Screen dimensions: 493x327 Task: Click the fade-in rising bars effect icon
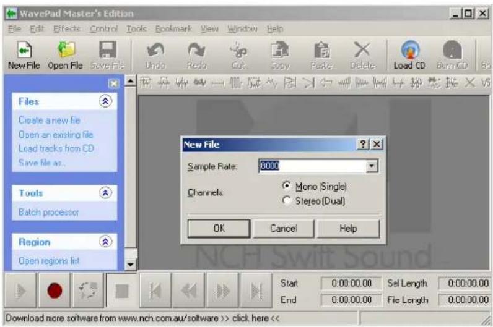coord(344,83)
